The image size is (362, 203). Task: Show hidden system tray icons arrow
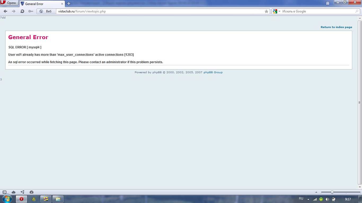308,199
